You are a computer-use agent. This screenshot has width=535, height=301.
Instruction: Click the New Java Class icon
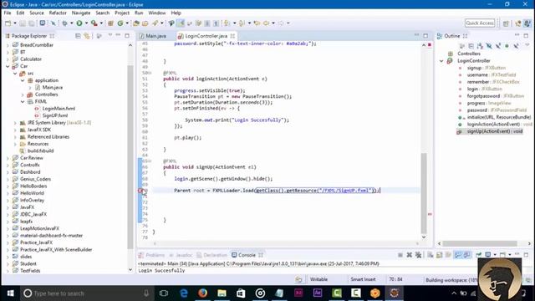120,23
